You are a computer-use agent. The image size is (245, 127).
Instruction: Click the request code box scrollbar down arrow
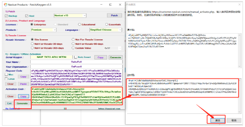coord(239,66)
